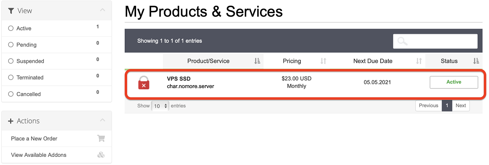Sort by Next Due Date arrows
Screen dimensions: 489x165
click(x=419, y=61)
